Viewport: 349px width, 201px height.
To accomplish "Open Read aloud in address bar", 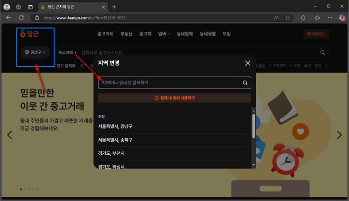I will point(276,18).
